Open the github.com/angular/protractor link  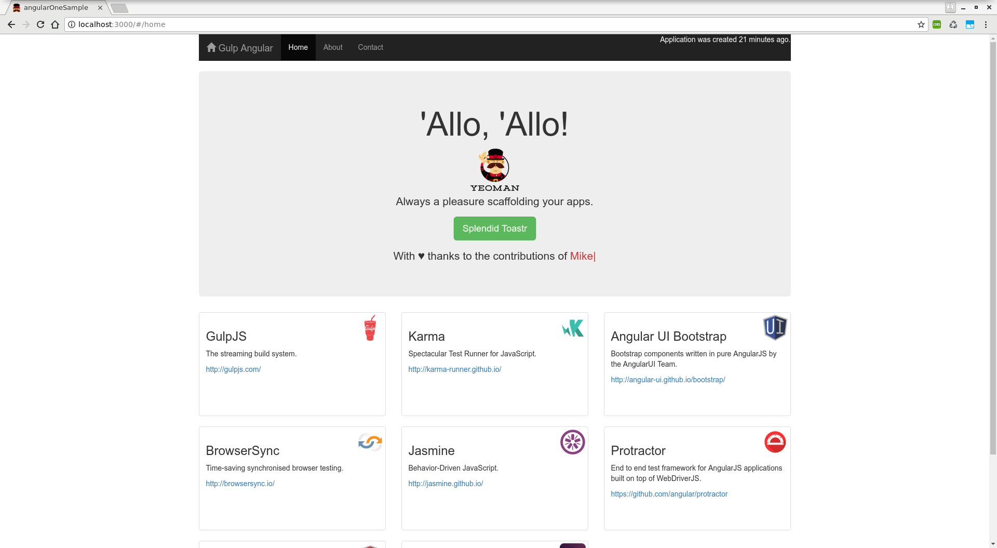point(669,494)
